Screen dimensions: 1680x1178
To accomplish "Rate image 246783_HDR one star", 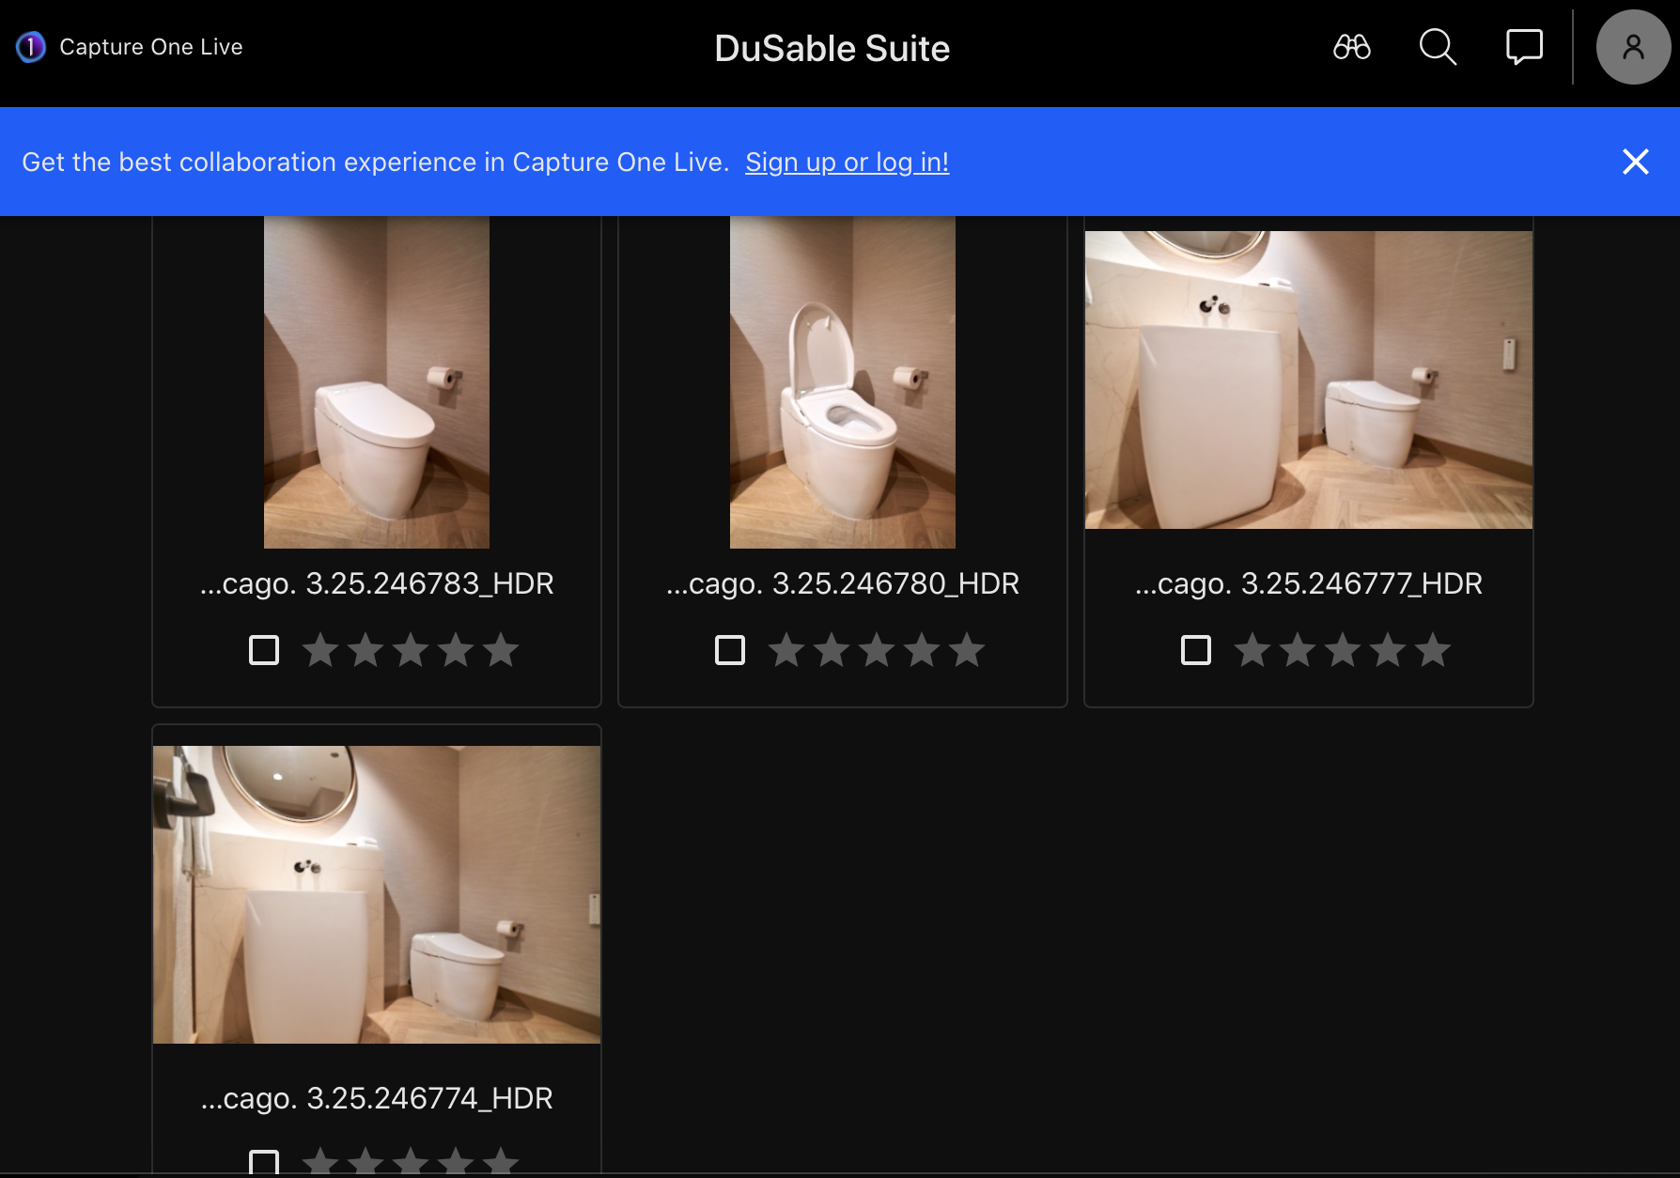I will pyautogui.click(x=320, y=650).
